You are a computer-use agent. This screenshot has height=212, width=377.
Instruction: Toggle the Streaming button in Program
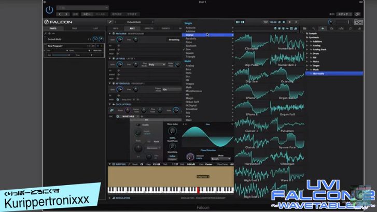(x=174, y=40)
